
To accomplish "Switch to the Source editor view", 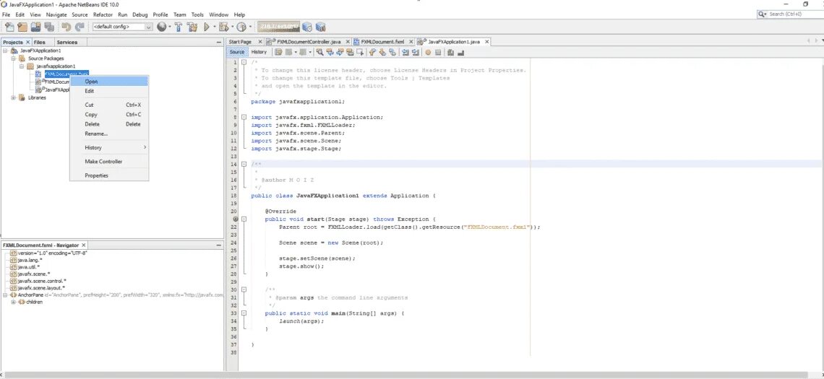I will point(237,52).
